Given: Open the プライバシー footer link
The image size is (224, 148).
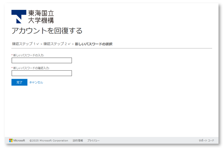Looking at the screenshot, I should pyautogui.click(x=94, y=141).
